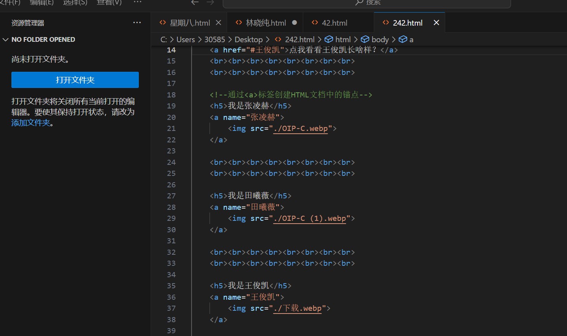This screenshot has height=336, width=567.
Task: Click the ./OIP-C (1).webp image path link
Action: click(x=310, y=218)
